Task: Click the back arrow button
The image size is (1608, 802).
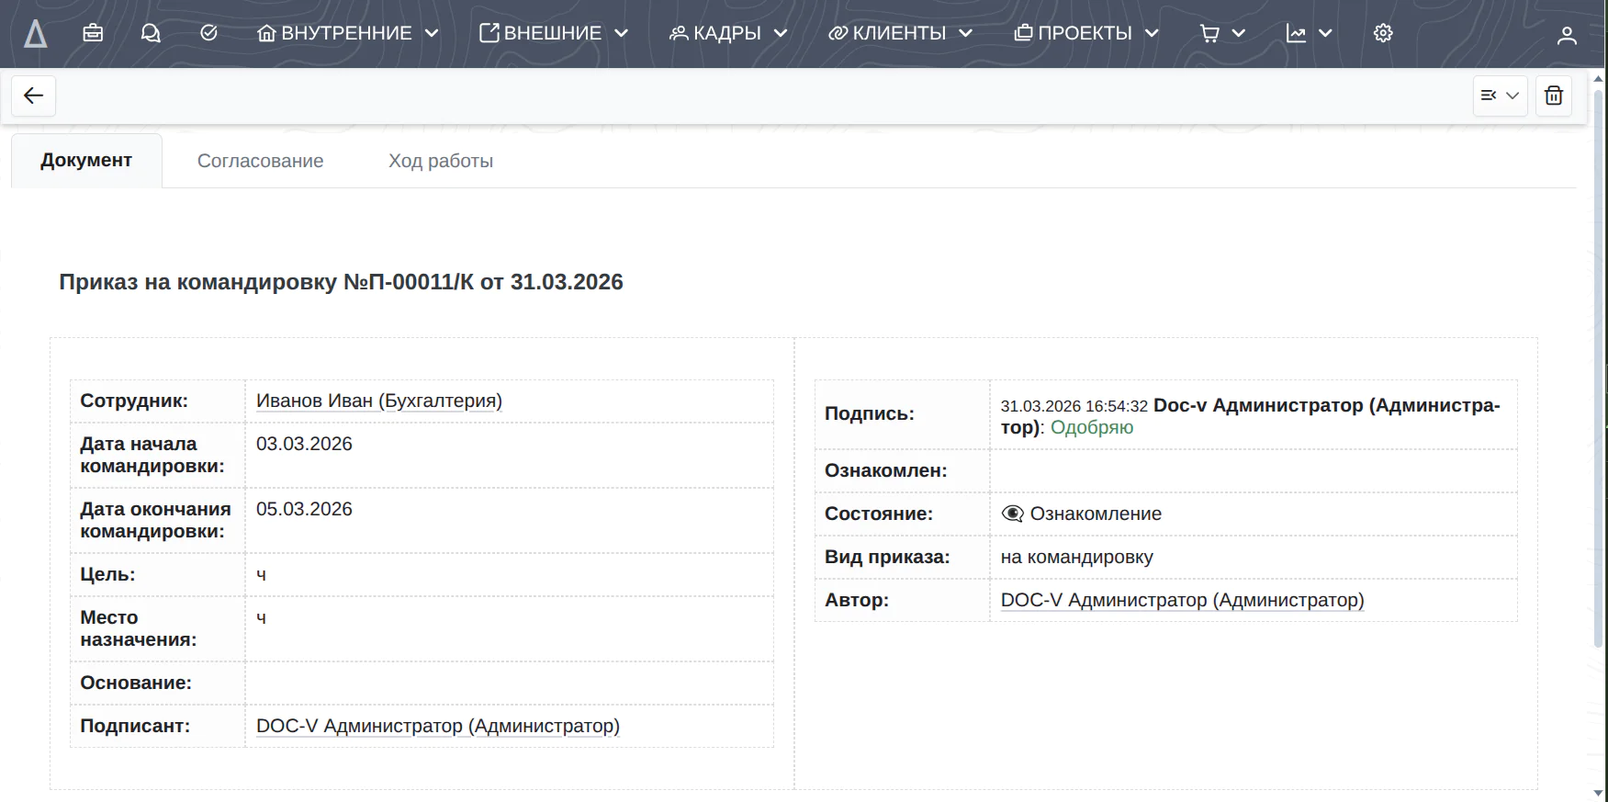Action: [x=34, y=96]
